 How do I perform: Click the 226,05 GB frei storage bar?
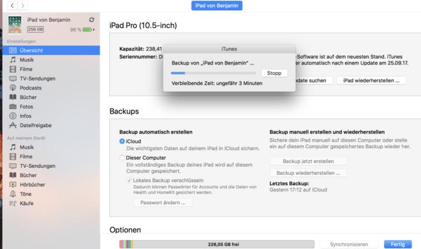(217, 244)
